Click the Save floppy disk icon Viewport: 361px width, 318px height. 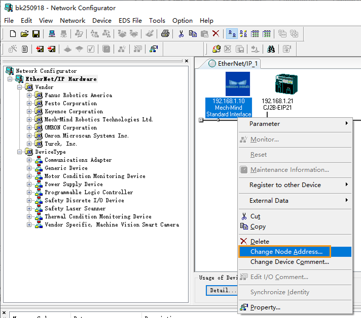click(36, 34)
